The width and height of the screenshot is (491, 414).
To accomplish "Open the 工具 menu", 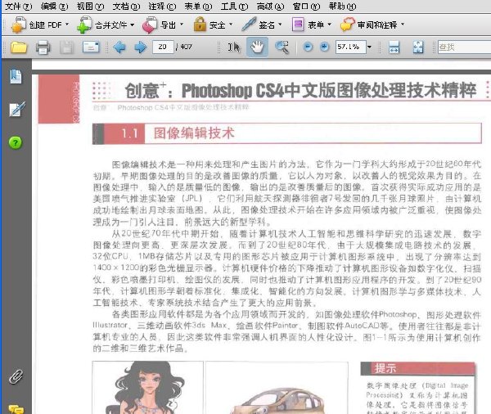I will pyautogui.click(x=234, y=7).
